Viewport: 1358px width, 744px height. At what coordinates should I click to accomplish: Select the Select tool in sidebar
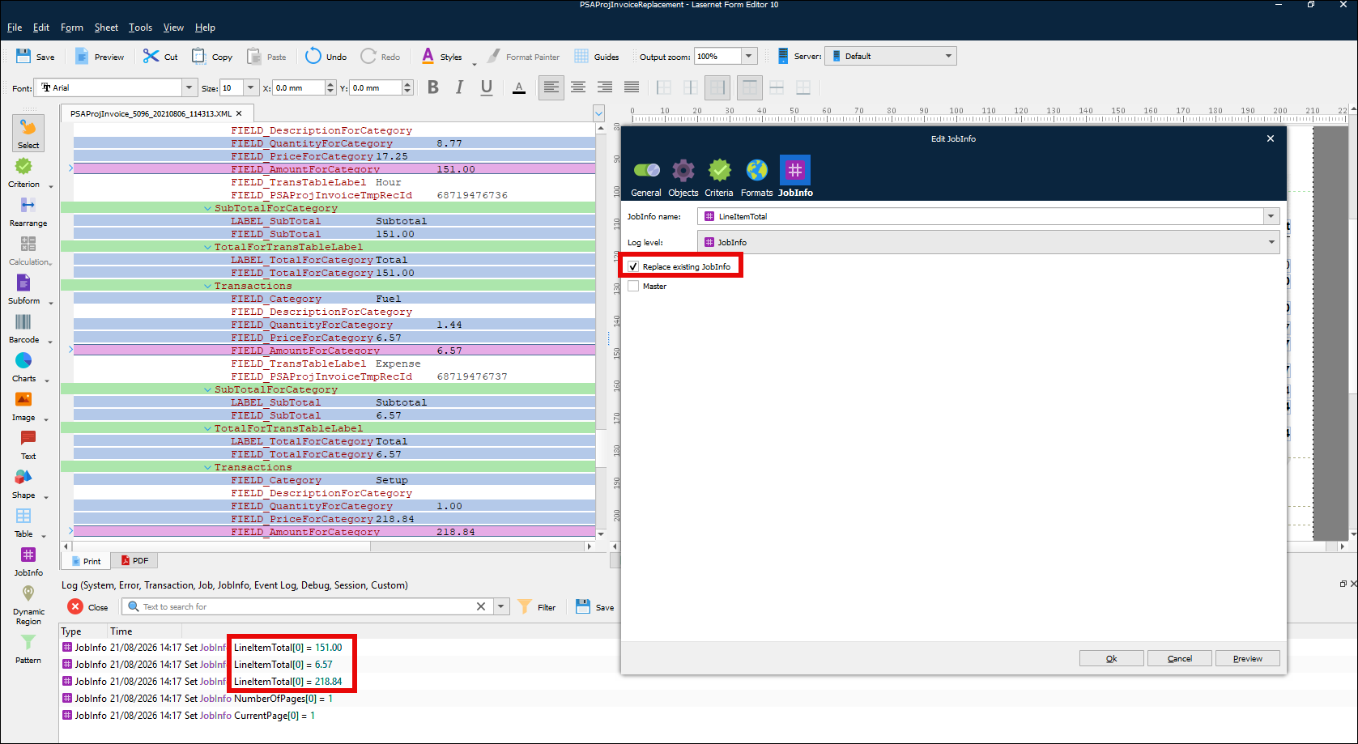28,134
